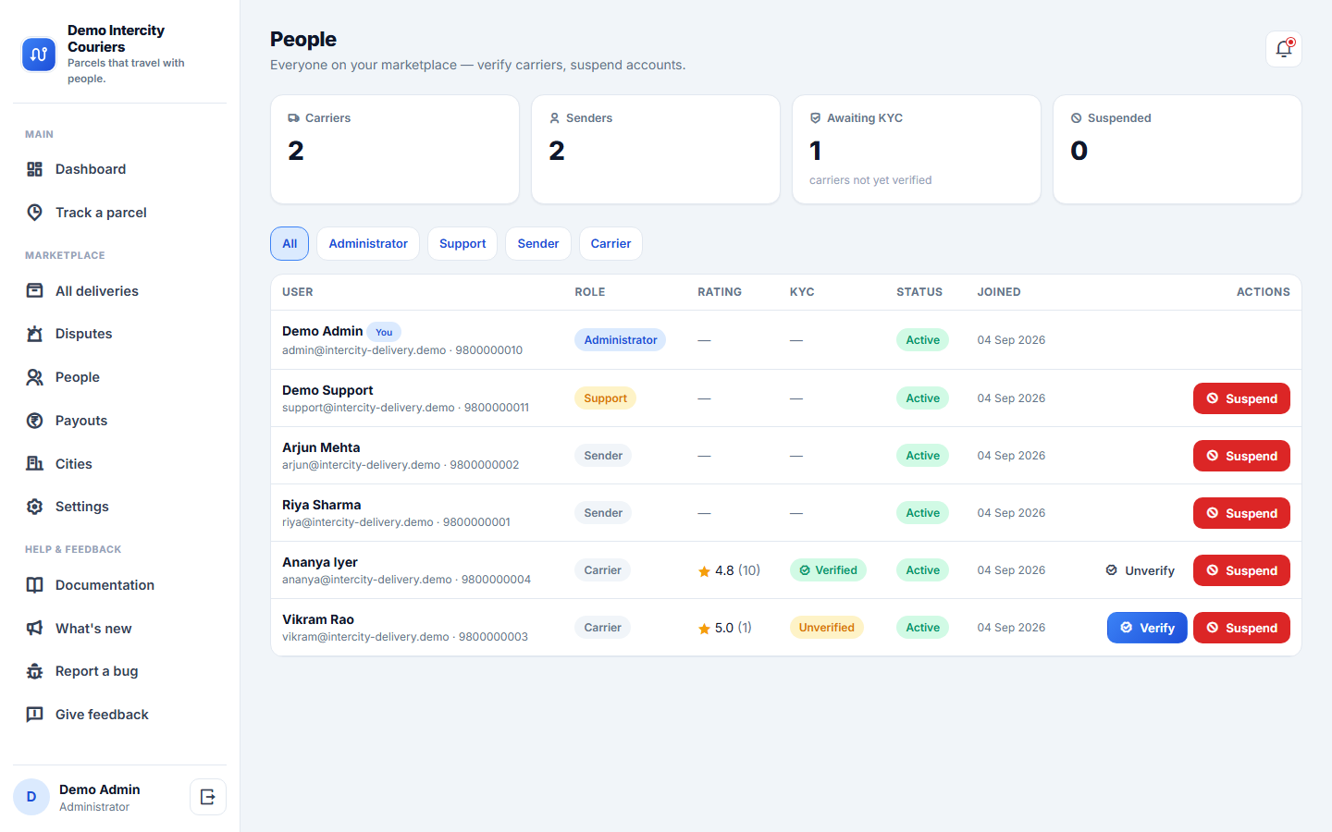Click the Verified KYC badge

coord(828,570)
